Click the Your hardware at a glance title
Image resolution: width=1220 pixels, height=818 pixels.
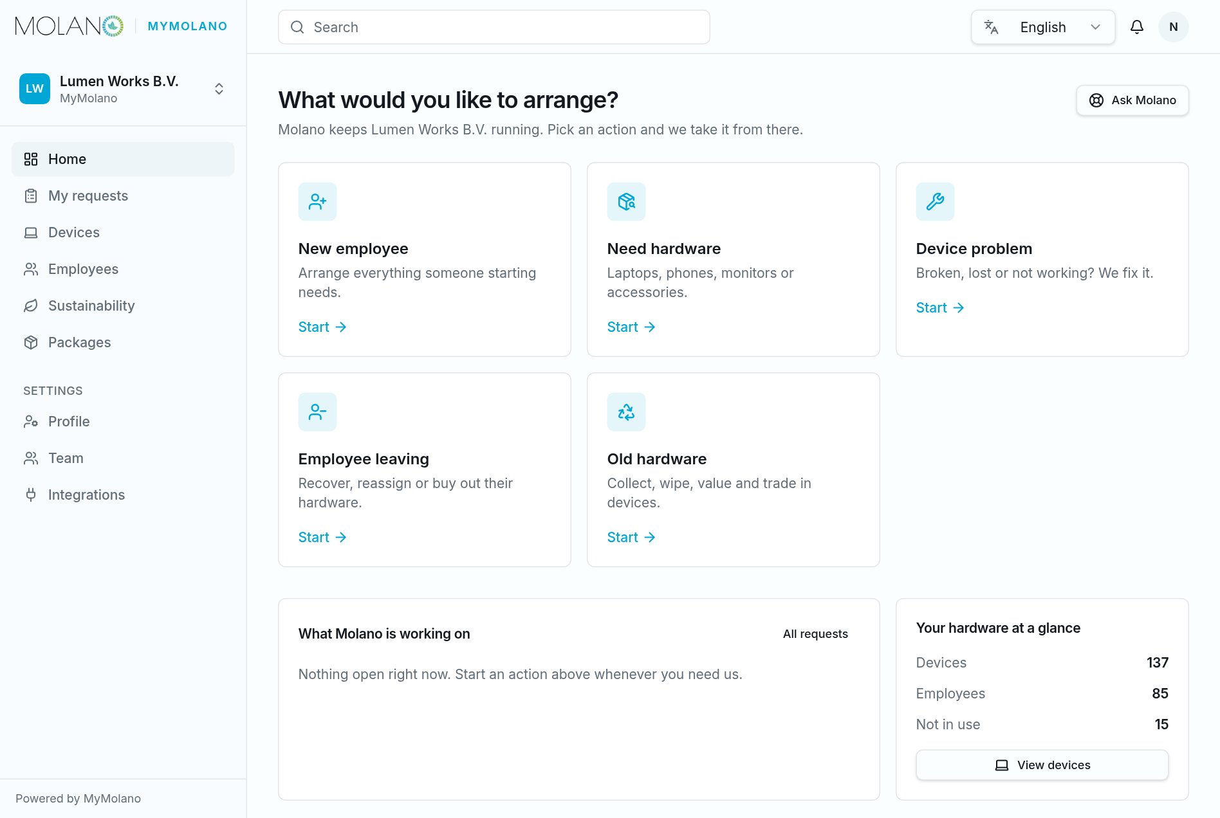pos(998,628)
